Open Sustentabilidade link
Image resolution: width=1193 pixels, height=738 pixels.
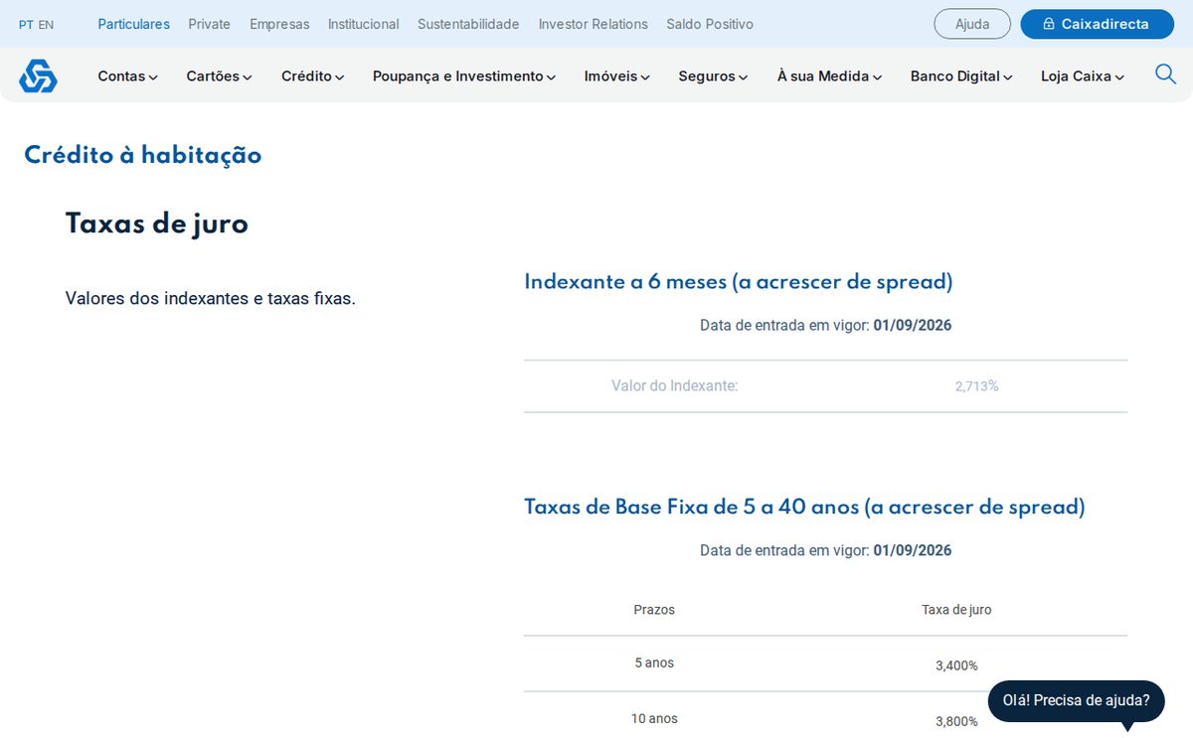(468, 24)
